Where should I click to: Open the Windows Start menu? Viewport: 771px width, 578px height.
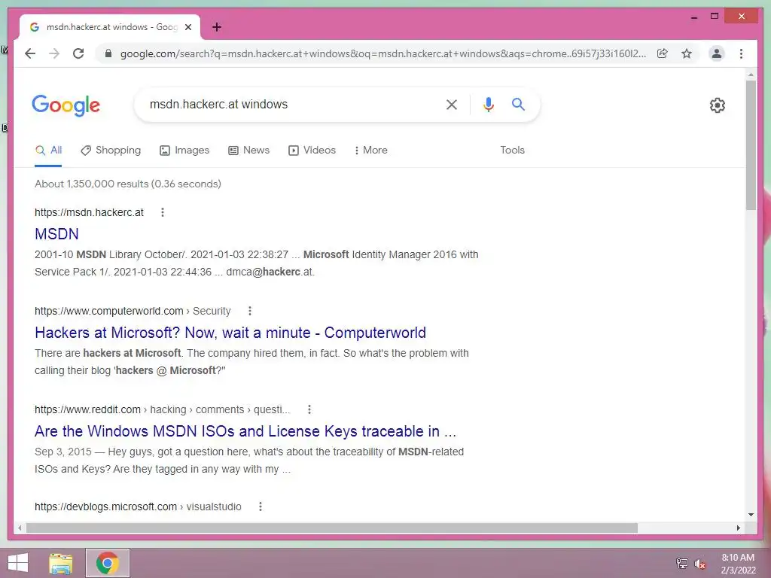[18, 563]
